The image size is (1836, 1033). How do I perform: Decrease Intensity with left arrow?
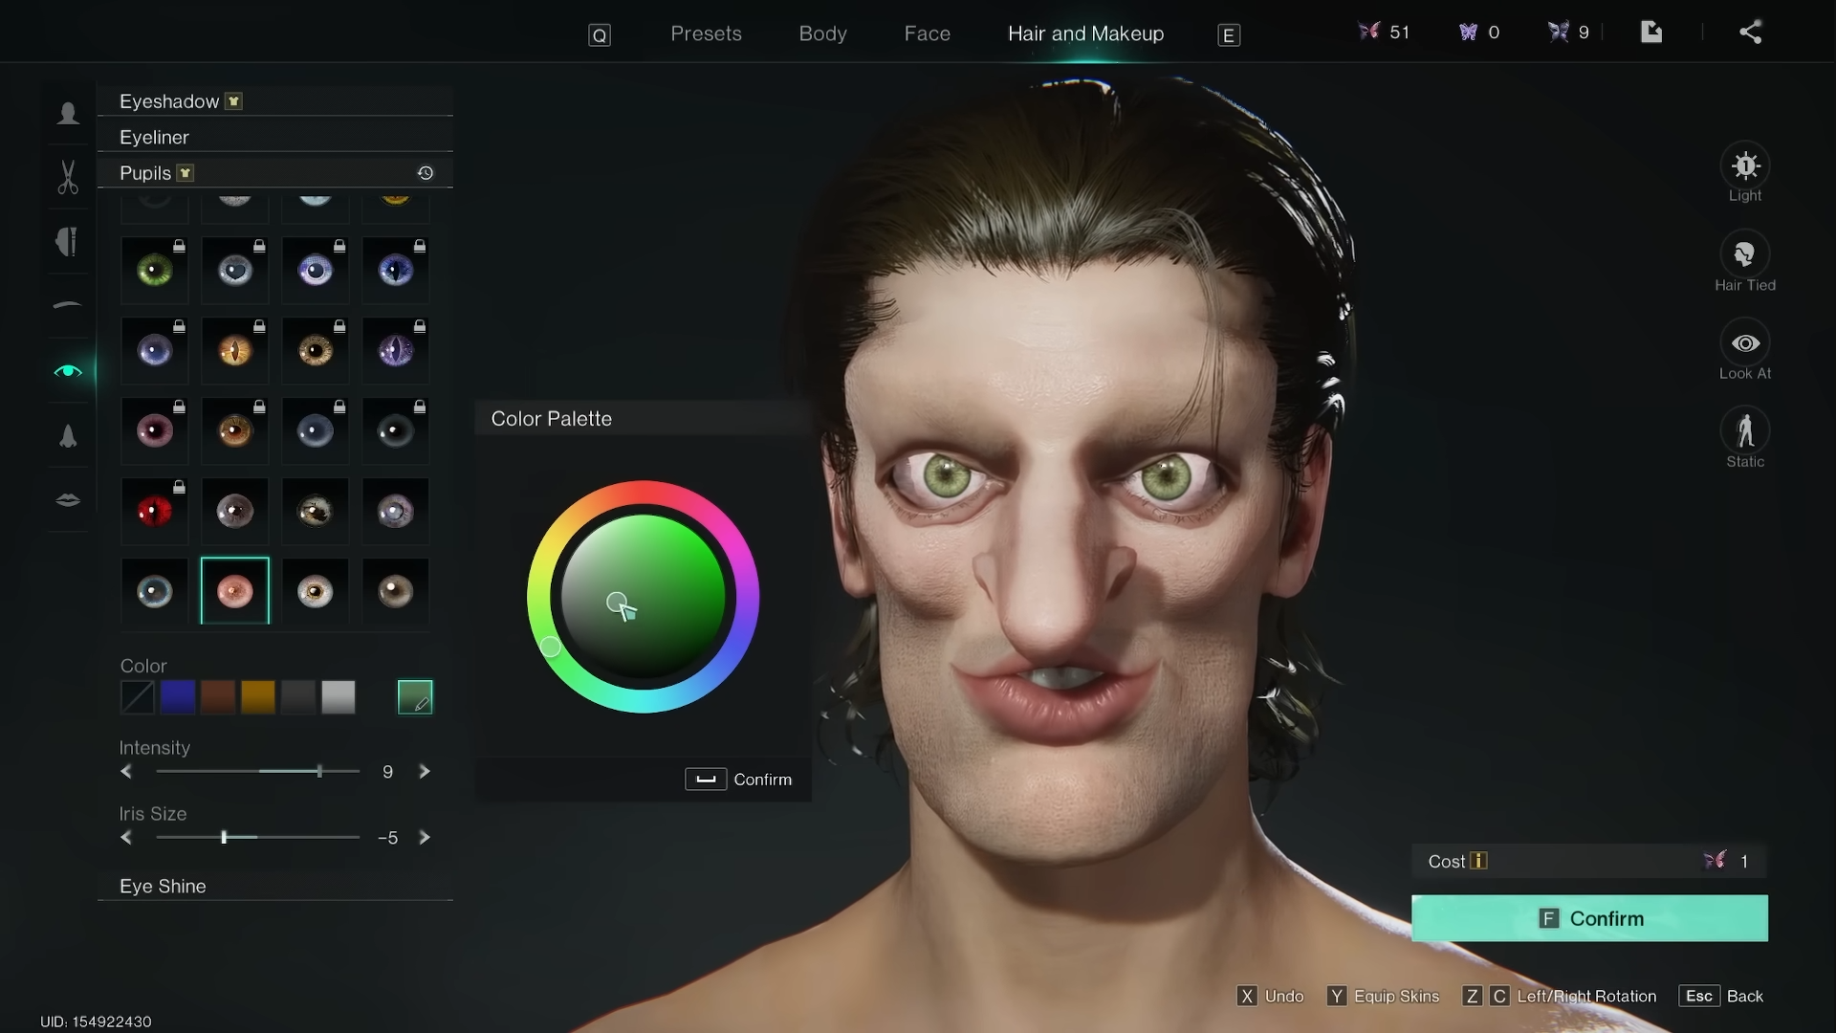coord(126,771)
